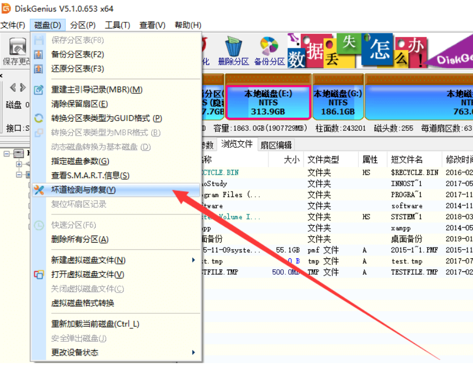Expand the first child tree node

(19, 164)
